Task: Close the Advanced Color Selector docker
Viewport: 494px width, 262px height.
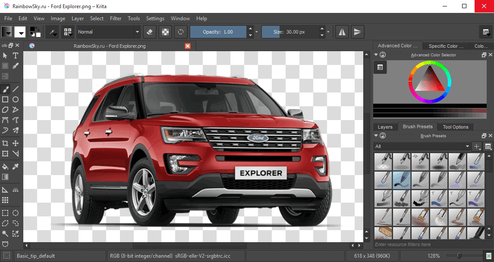Action: (x=491, y=55)
